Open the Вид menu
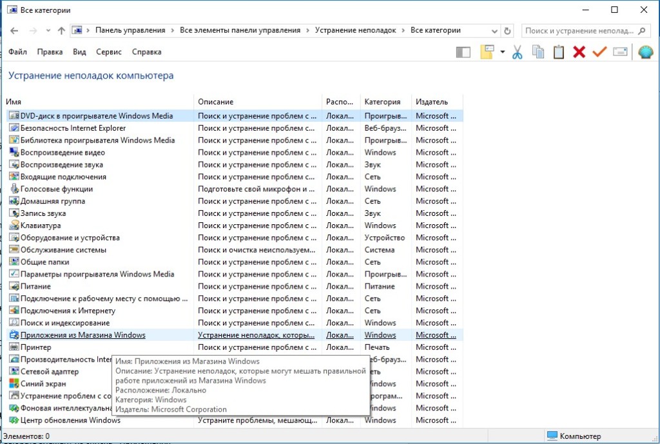This screenshot has width=660, height=444. (x=79, y=52)
